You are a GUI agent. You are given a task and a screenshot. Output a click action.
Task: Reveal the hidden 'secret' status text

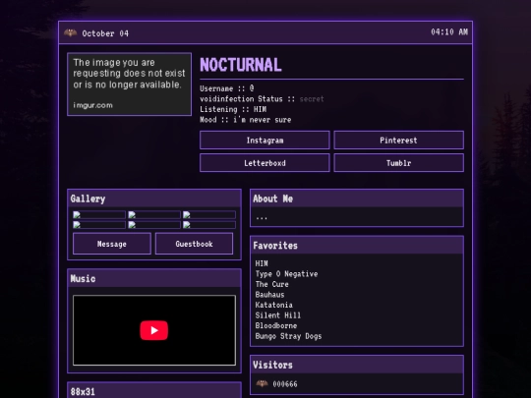[312, 99]
